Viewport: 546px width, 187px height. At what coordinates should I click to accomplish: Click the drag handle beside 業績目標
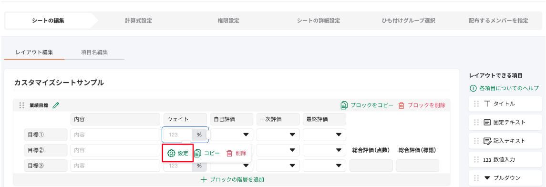[x=21, y=105]
